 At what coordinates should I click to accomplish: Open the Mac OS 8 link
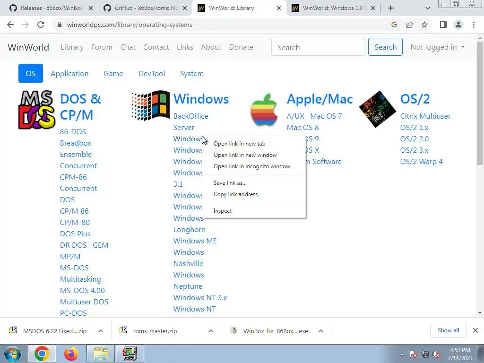(302, 128)
